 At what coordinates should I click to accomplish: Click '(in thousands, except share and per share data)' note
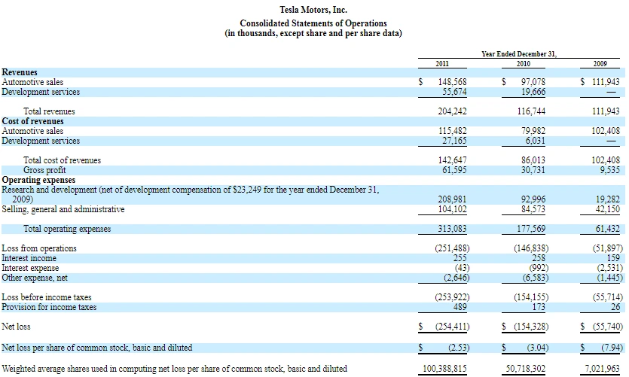coord(313,33)
